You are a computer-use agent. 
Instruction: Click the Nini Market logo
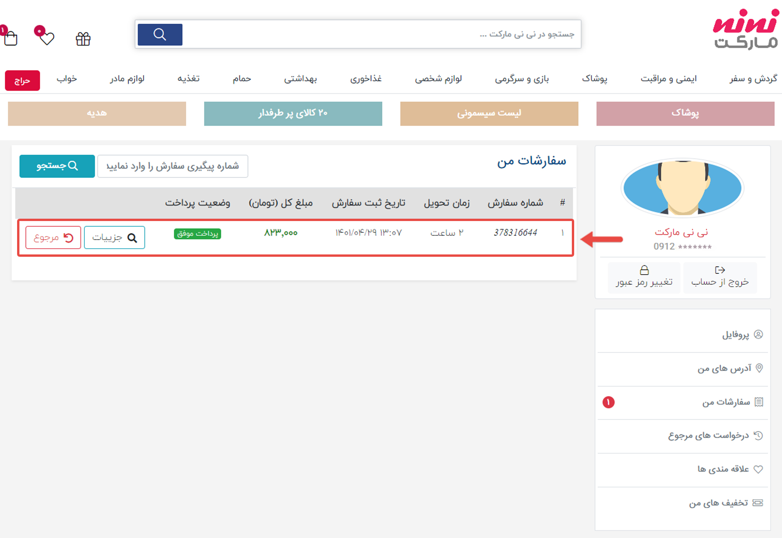[x=745, y=29]
